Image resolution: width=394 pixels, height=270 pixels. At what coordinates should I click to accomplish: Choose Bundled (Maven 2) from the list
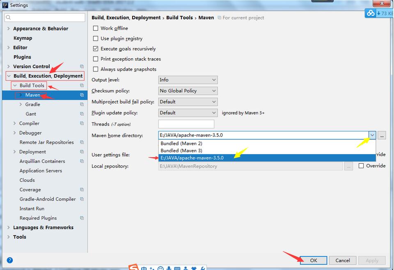pos(267,144)
